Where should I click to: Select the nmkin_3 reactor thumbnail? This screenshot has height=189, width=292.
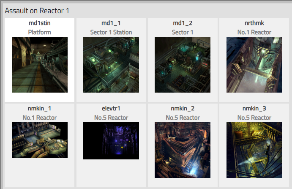[254, 150]
